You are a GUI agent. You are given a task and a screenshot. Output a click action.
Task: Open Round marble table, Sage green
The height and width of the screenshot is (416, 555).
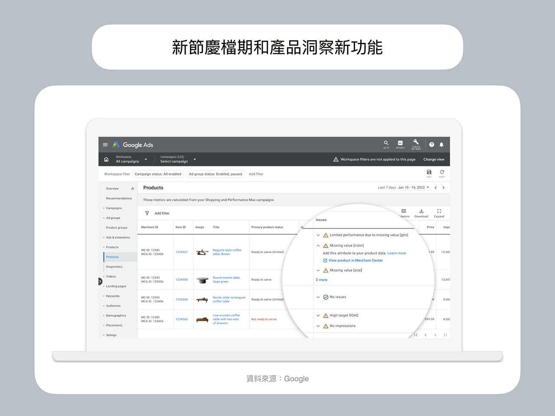(x=226, y=279)
